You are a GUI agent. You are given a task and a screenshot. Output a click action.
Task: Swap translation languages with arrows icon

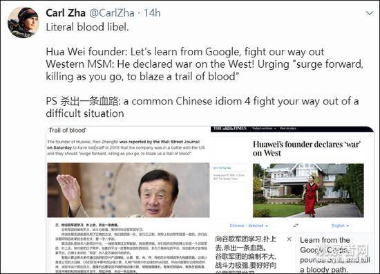pyautogui.click(x=296, y=226)
